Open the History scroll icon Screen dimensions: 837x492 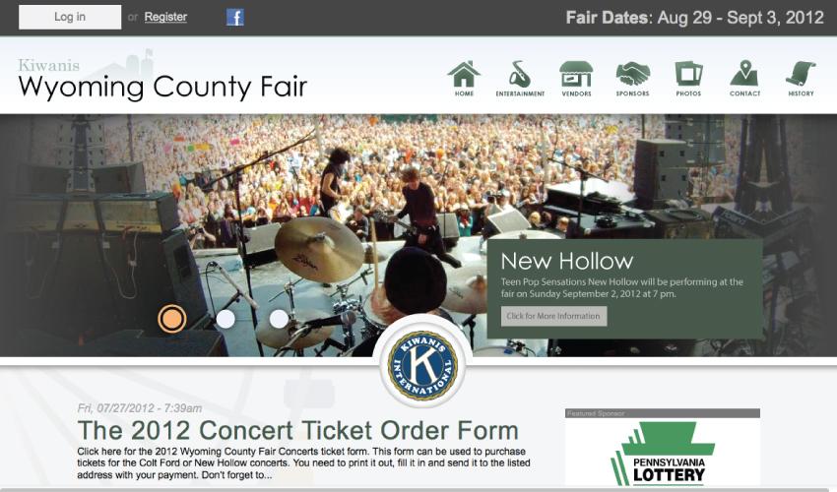tap(801, 79)
